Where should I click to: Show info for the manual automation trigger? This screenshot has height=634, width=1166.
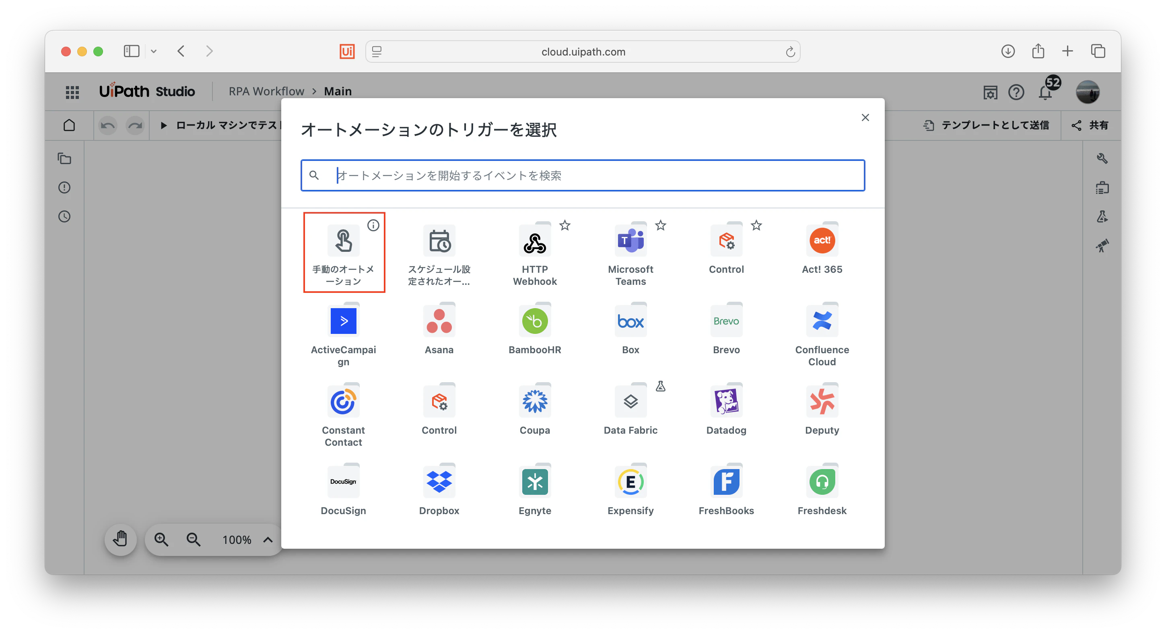[x=373, y=225]
